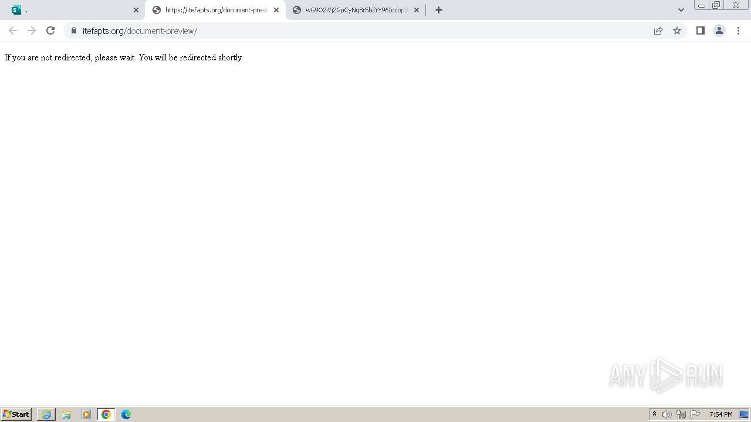The height and width of the screenshot is (422, 751).
Task: Click the redirect message text on the page
Action: tap(124, 57)
